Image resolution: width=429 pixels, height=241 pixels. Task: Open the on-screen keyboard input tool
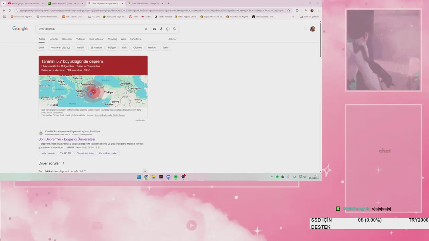[x=155, y=29]
